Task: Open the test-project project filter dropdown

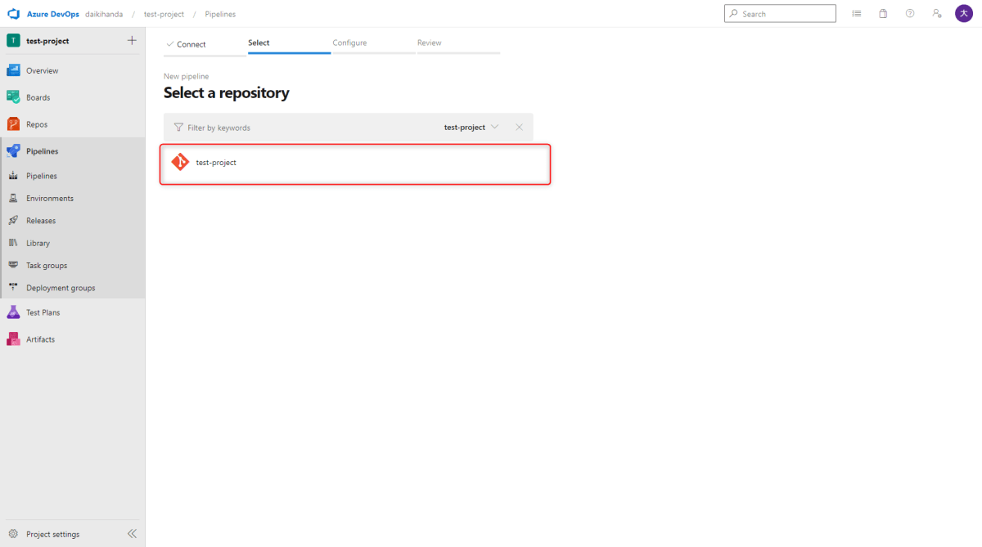Action: pos(471,128)
